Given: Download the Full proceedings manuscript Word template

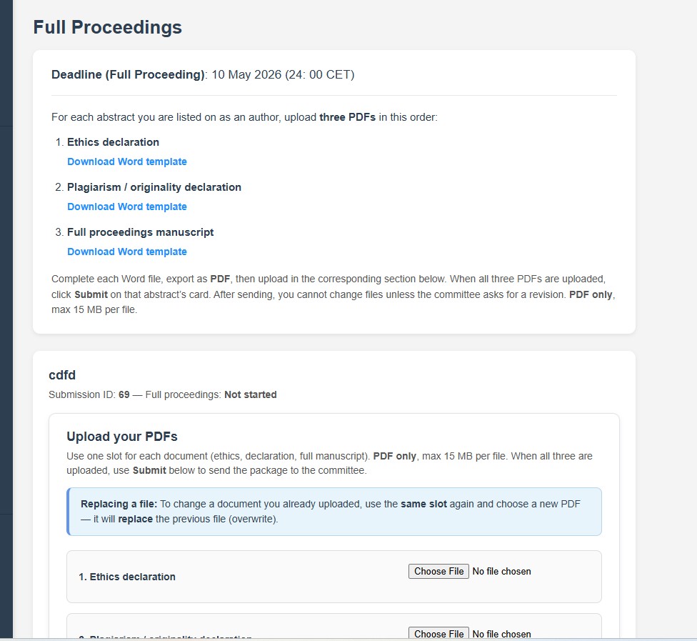Looking at the screenshot, I should pyautogui.click(x=127, y=252).
